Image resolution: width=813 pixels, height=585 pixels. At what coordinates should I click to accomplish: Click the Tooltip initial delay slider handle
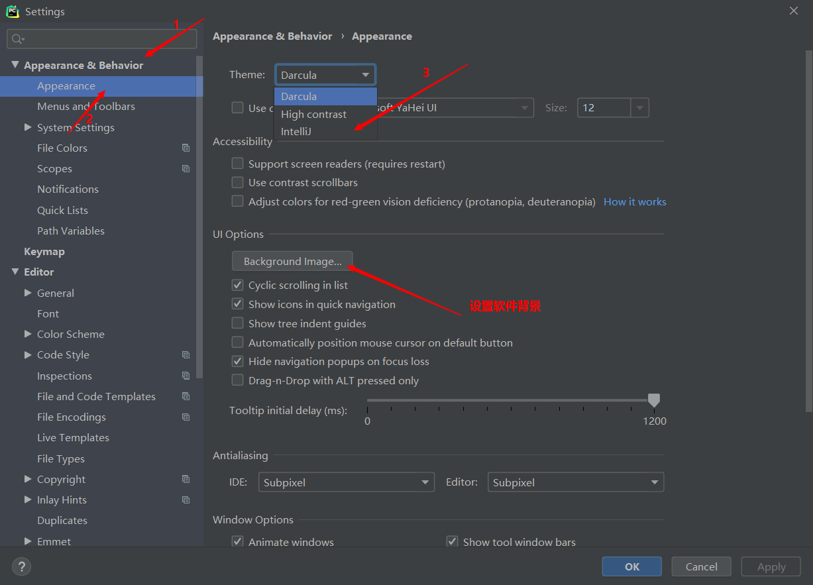tap(654, 400)
